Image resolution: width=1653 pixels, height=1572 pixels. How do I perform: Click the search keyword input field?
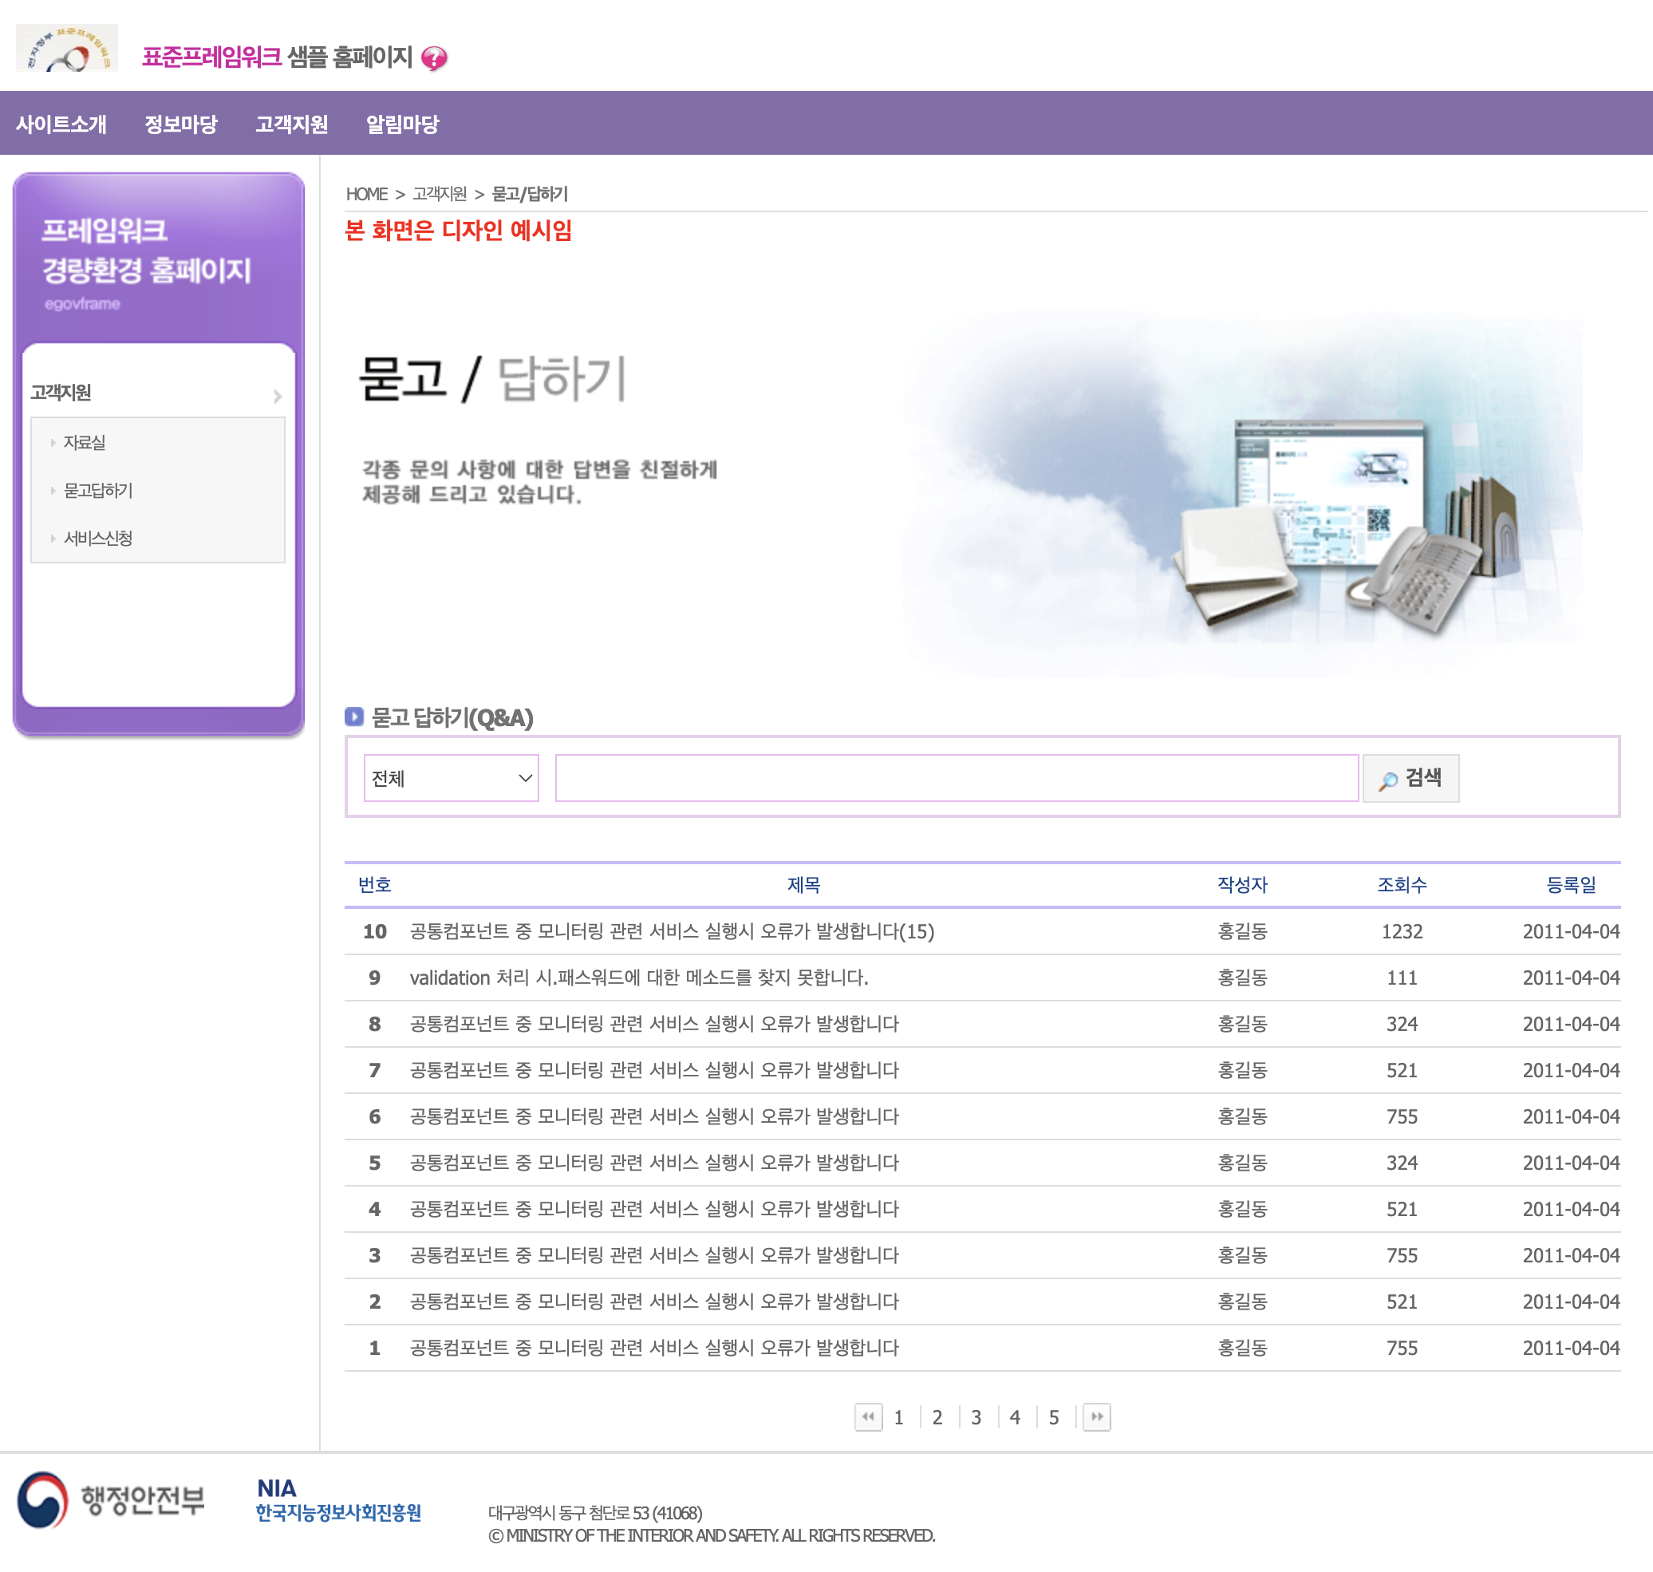pyautogui.click(x=956, y=779)
